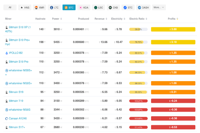This screenshot has height=133, width=200.
Task: Click whatsminer M30S++ brand logo icon
Action: point(7,70)
